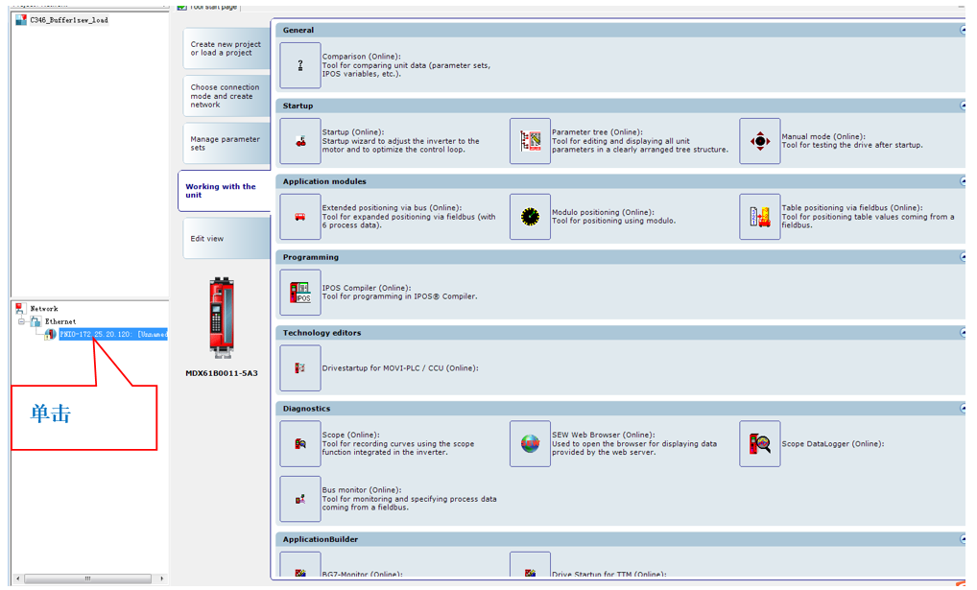Screen dimensions: 977x590
Task: Launch the Startup (Online) wizard icon
Action: tap(300, 141)
